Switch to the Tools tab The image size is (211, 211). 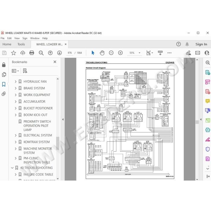(x=21, y=44)
